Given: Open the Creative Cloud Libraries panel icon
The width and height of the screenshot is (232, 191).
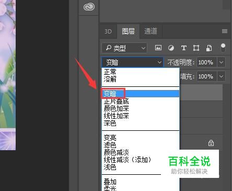Looking at the screenshot, I should click(x=89, y=7).
